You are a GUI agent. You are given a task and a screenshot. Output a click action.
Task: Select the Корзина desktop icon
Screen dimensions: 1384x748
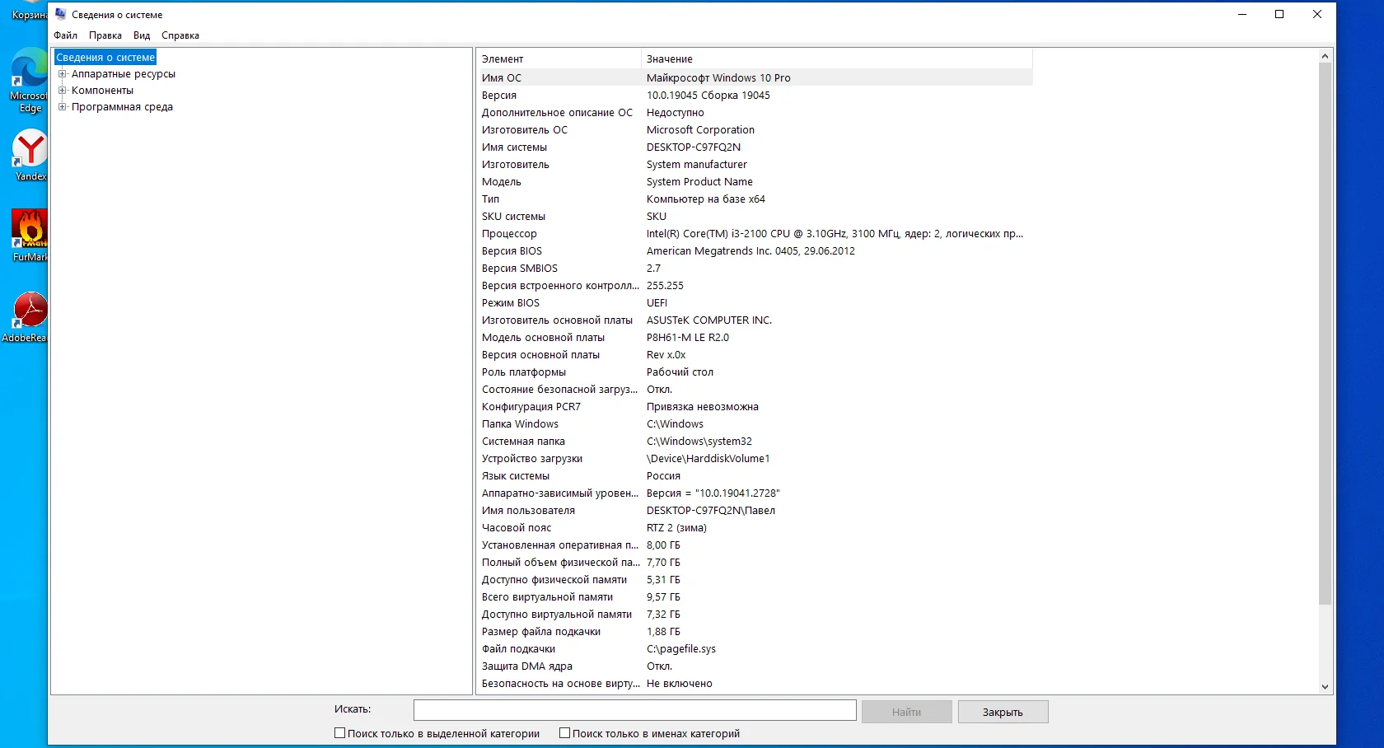[x=29, y=12]
